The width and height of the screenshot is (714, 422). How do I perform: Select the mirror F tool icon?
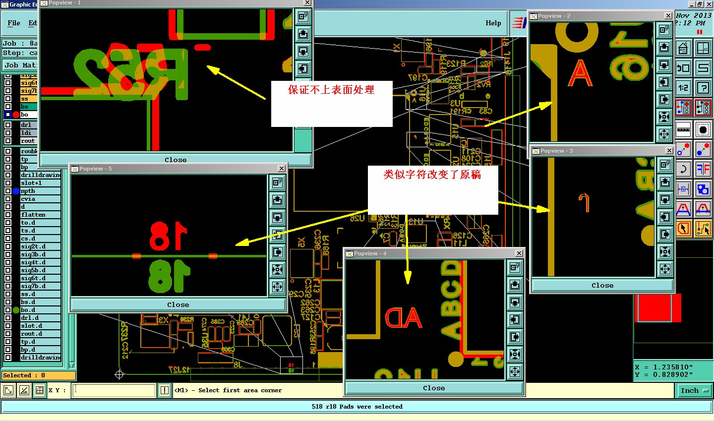[x=703, y=169]
